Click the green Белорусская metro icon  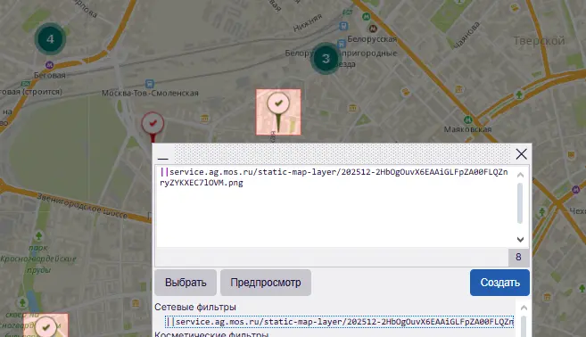click(x=366, y=17)
